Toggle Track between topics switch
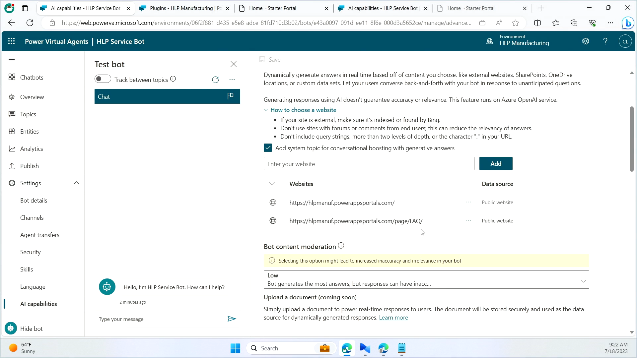 [103, 79]
